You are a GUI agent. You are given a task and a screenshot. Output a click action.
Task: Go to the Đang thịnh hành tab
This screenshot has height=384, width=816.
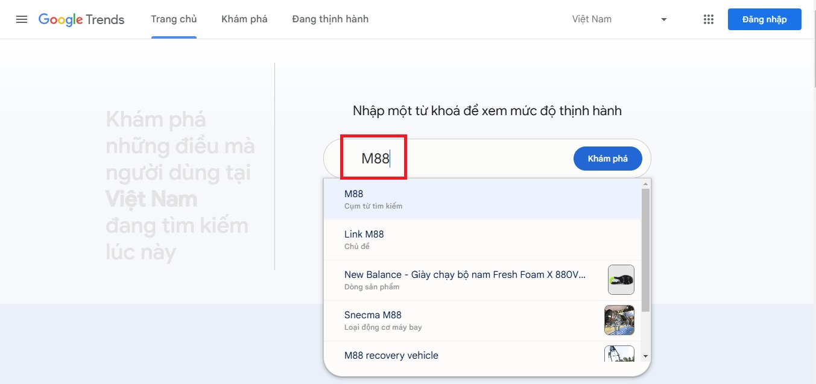pyautogui.click(x=330, y=19)
